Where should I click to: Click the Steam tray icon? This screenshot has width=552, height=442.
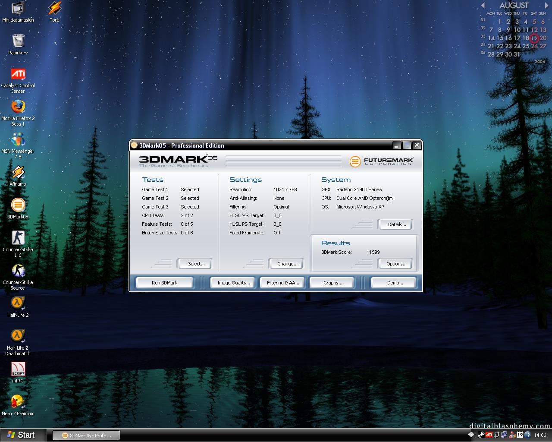[x=481, y=435]
